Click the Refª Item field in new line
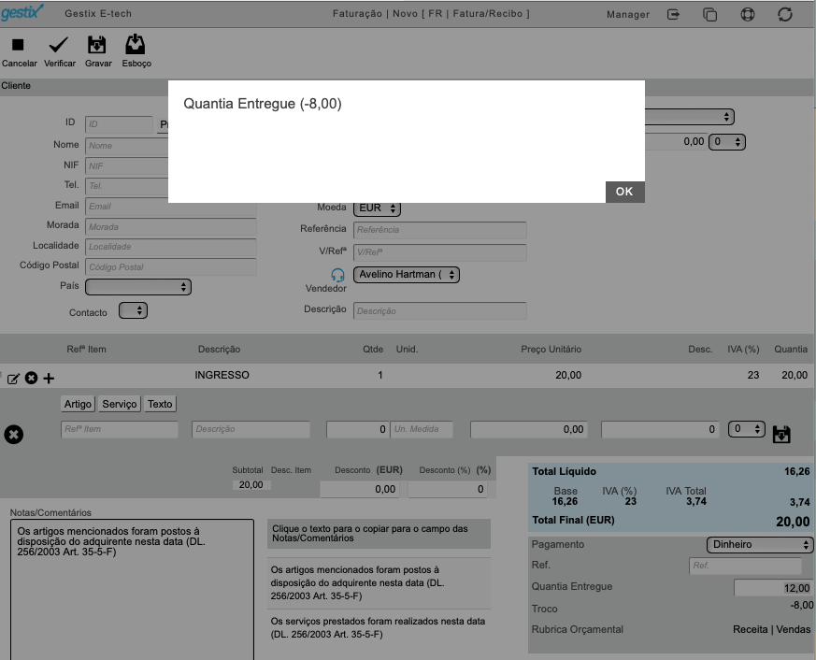816x660 pixels. tap(119, 429)
